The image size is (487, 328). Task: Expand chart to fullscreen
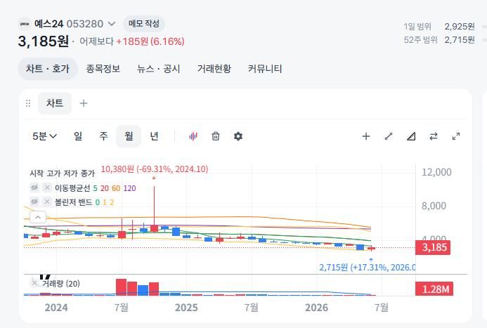pos(456,136)
